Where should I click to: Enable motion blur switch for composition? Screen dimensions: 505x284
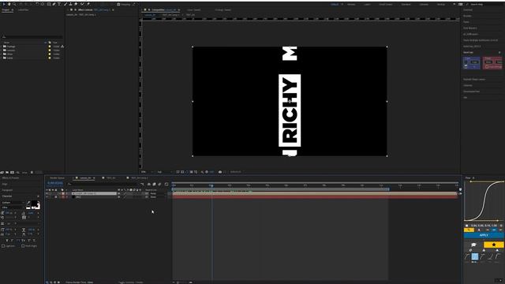[159, 184]
